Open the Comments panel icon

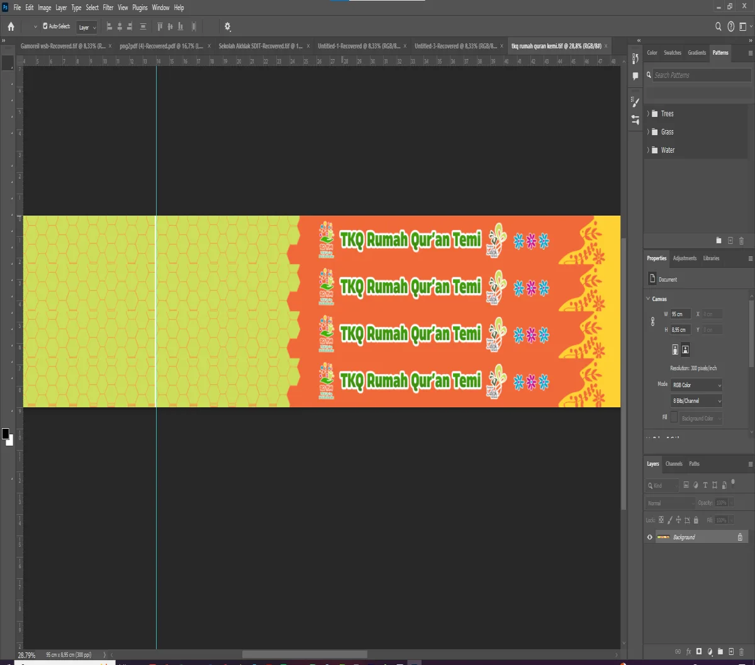(x=635, y=75)
